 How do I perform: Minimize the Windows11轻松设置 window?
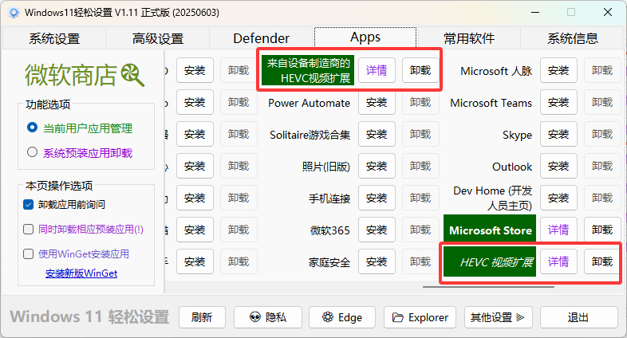(x=535, y=13)
